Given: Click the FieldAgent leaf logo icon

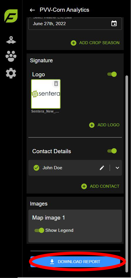Looking at the screenshot, I should click(x=11, y=16).
